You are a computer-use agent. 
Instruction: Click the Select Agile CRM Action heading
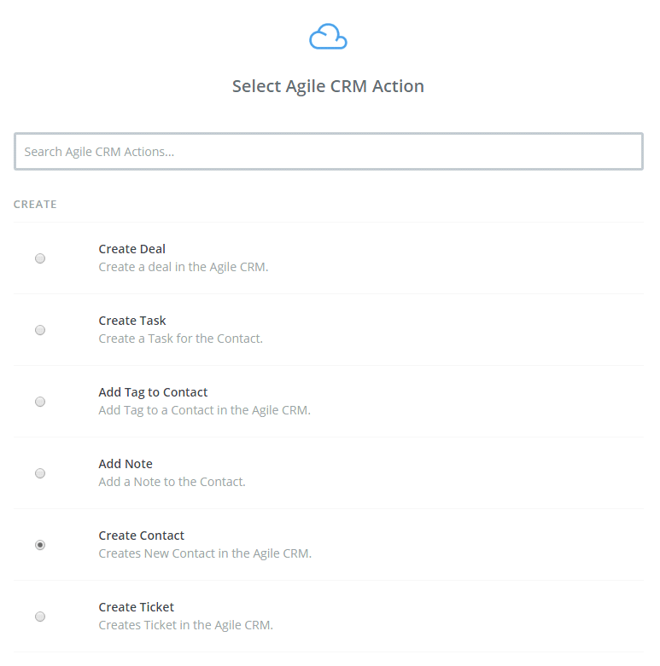point(328,86)
